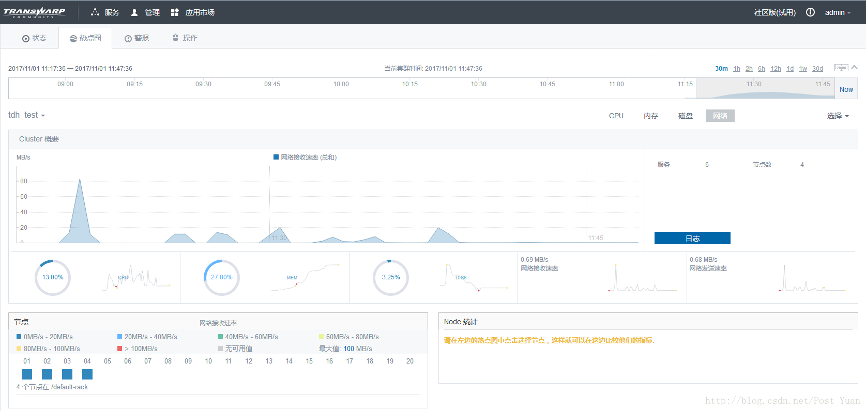Select the 1d time range
Image resolution: width=866 pixels, height=411 pixels.
790,69
